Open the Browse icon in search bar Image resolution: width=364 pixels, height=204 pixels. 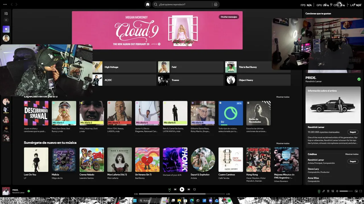coord(216,4)
